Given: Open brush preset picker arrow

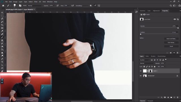Looking at the screenshot, I should (17, 6).
